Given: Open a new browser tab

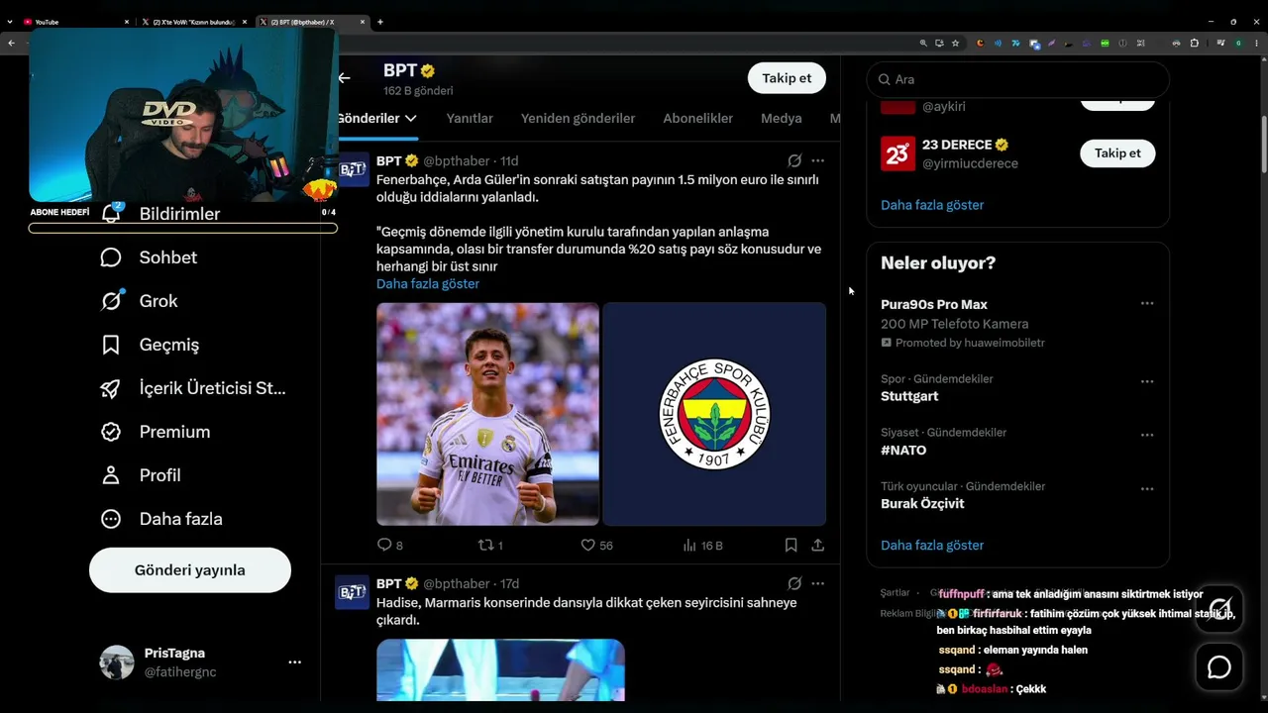Looking at the screenshot, I should click(380, 22).
